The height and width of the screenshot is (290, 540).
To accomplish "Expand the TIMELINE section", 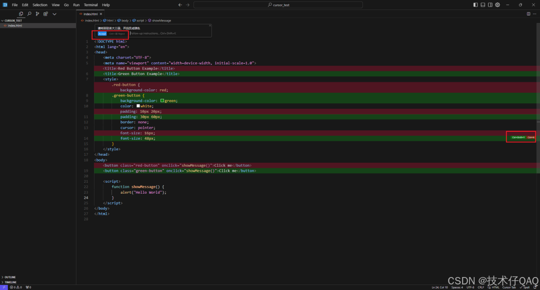I will click(x=38, y=282).
